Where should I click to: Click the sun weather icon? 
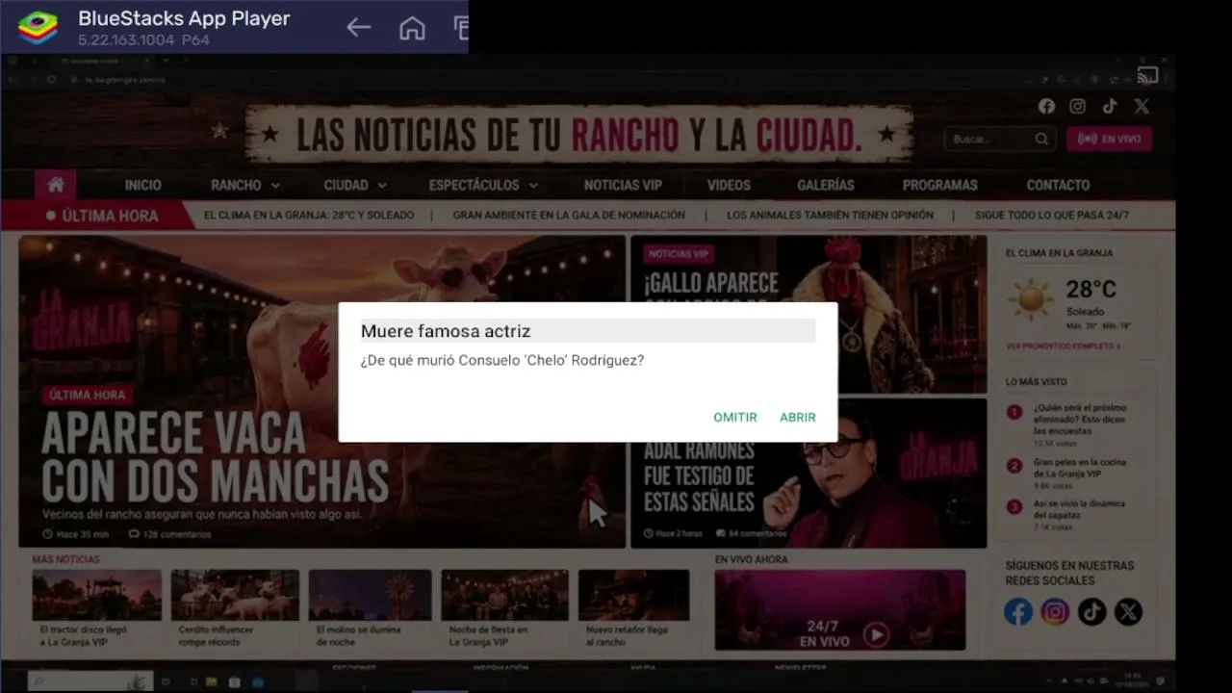tap(1031, 299)
